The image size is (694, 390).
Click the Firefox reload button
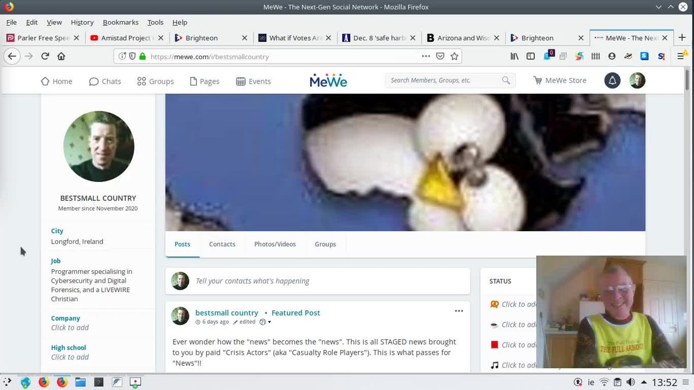[45, 56]
